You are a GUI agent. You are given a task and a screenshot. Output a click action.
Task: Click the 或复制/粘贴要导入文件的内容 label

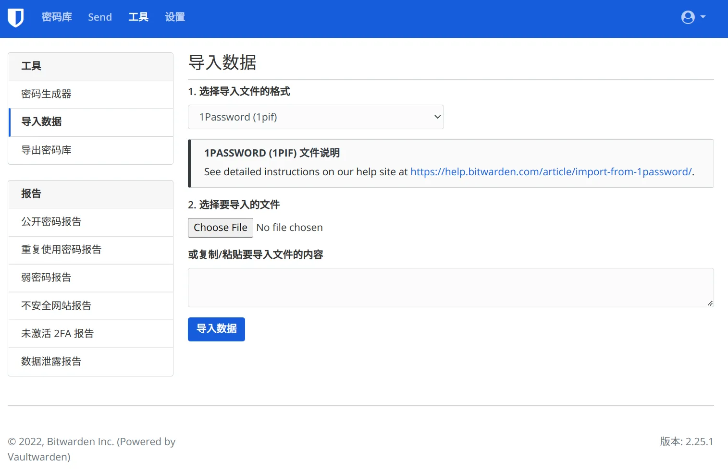tap(256, 255)
